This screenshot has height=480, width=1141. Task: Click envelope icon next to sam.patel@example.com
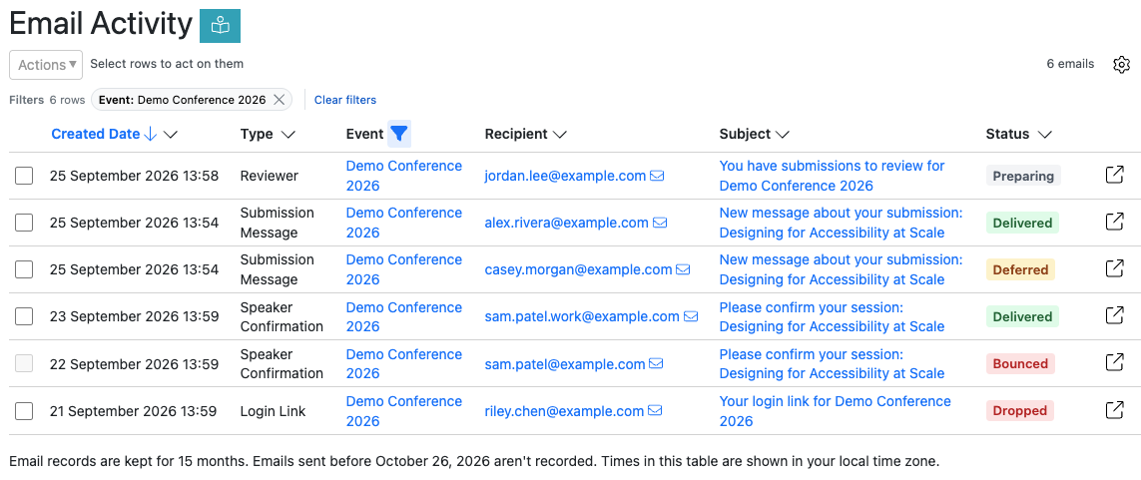tap(656, 363)
